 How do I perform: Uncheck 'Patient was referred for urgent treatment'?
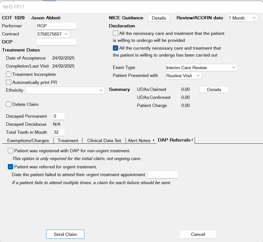10,167
